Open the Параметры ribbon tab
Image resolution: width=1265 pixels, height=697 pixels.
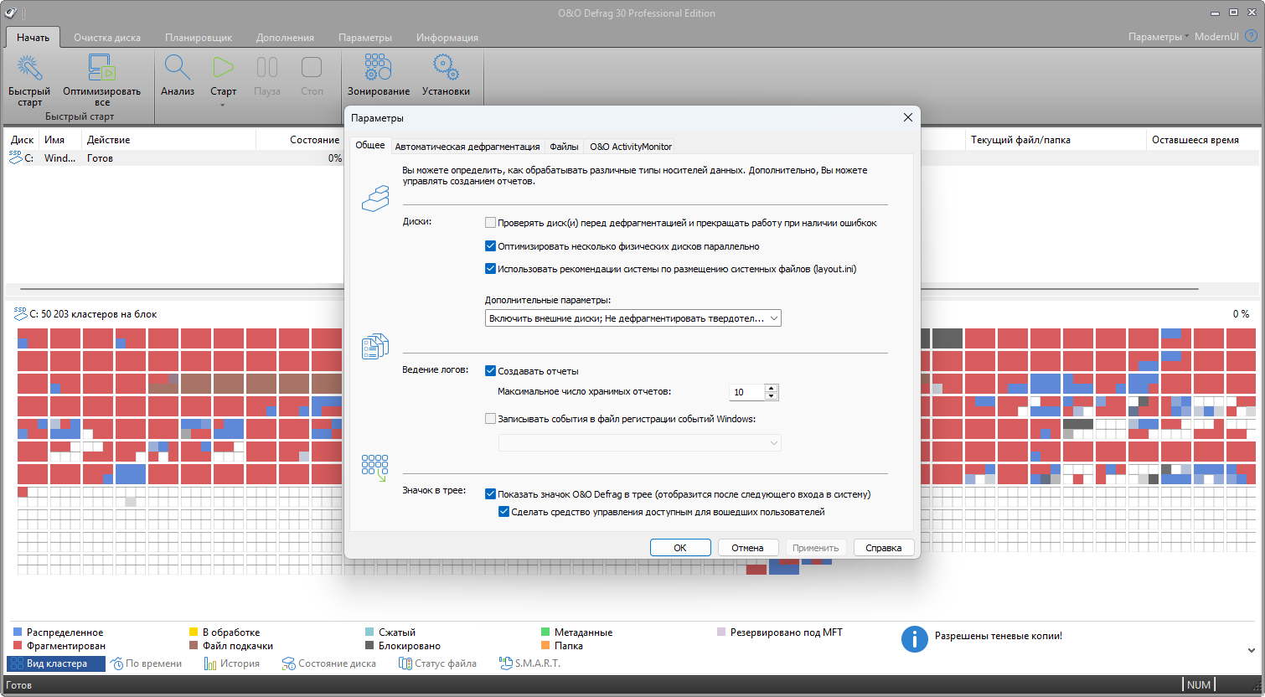[x=365, y=38]
